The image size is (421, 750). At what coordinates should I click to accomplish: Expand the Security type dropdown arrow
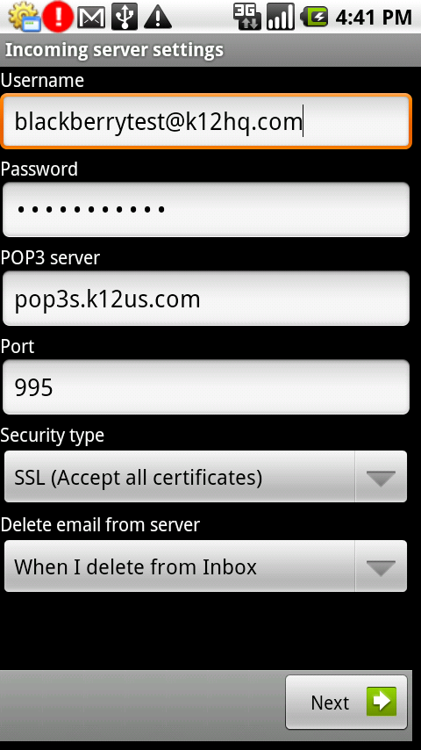(x=381, y=477)
